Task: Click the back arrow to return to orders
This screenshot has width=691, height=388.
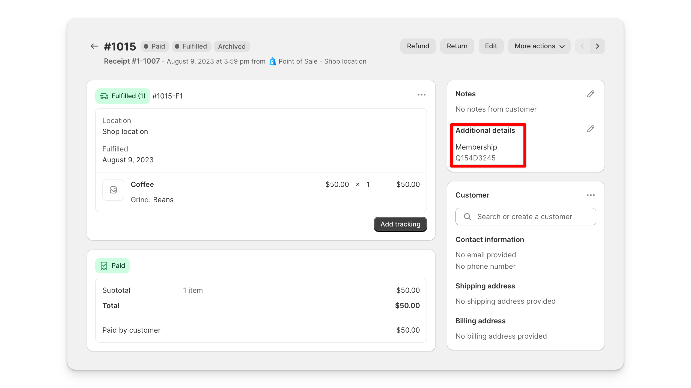Action: click(x=94, y=46)
